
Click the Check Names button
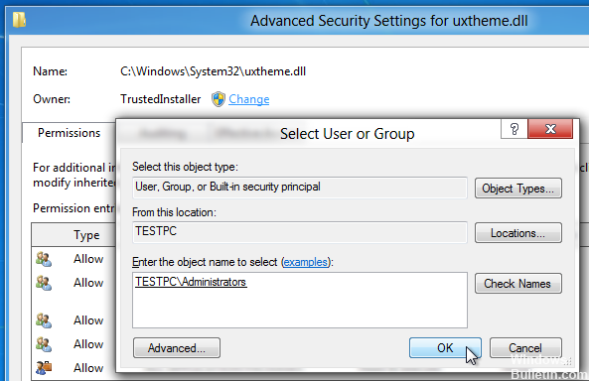(518, 284)
